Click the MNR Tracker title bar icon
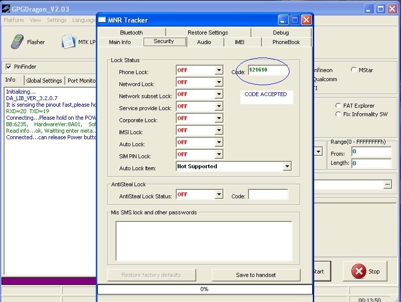The height and width of the screenshot is (302, 401). click(102, 20)
